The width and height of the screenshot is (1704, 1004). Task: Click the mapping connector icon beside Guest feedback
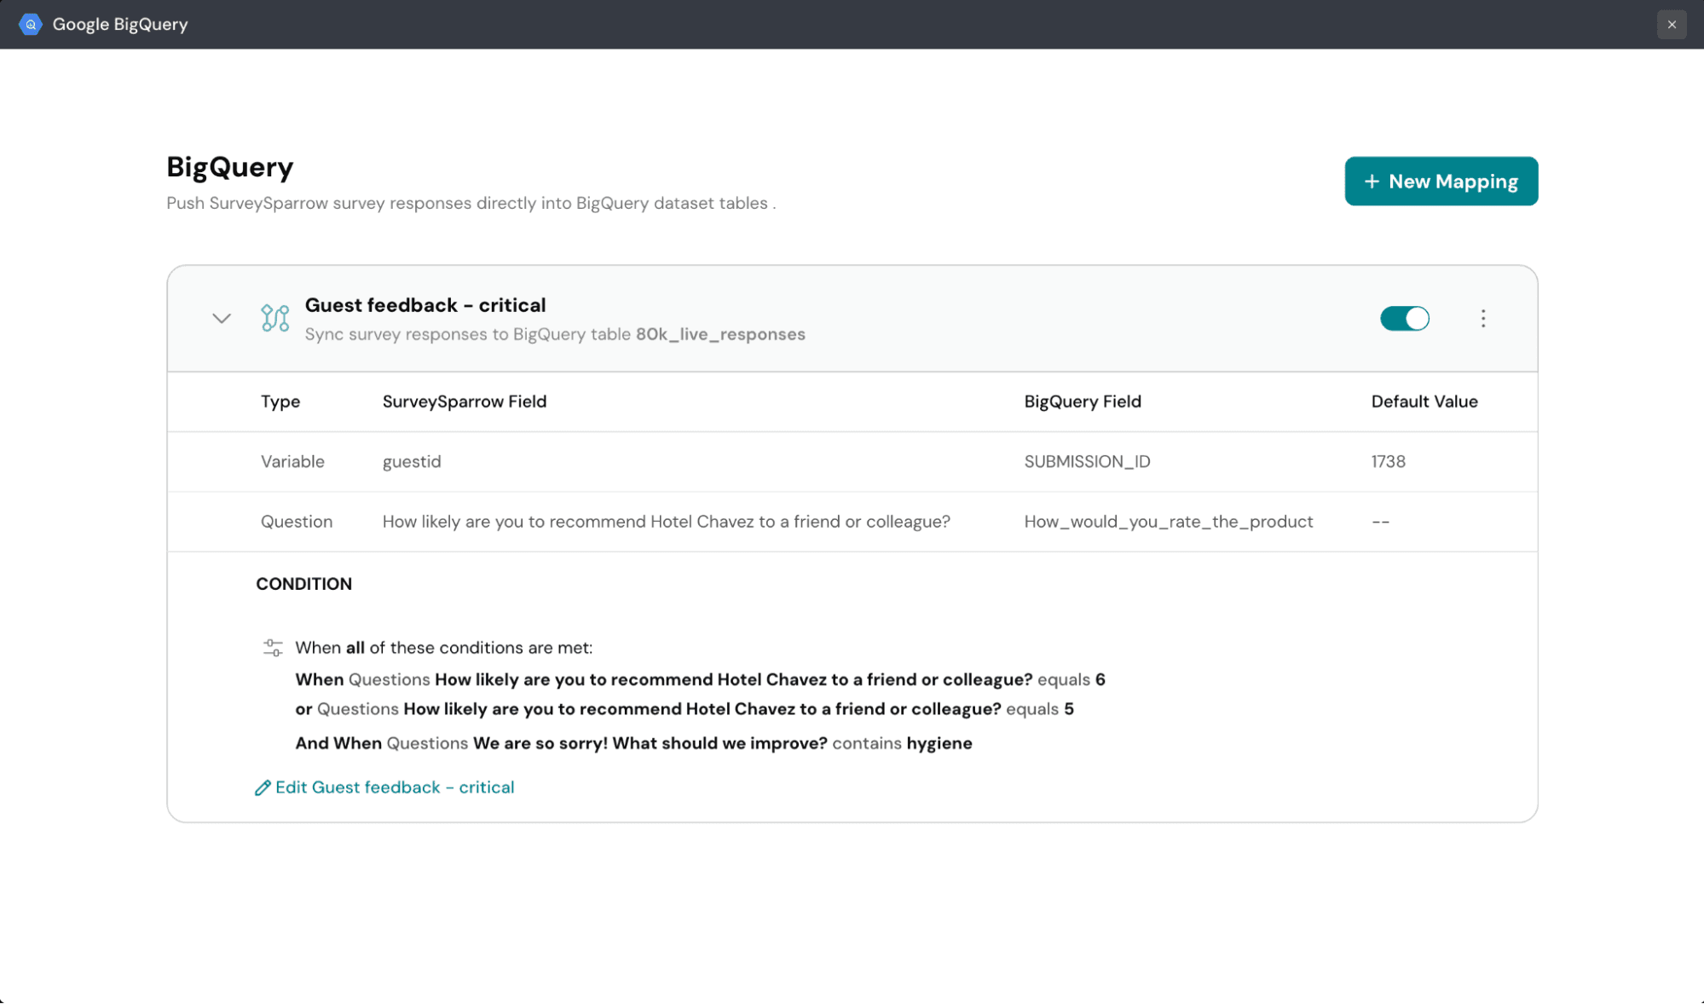tap(274, 318)
